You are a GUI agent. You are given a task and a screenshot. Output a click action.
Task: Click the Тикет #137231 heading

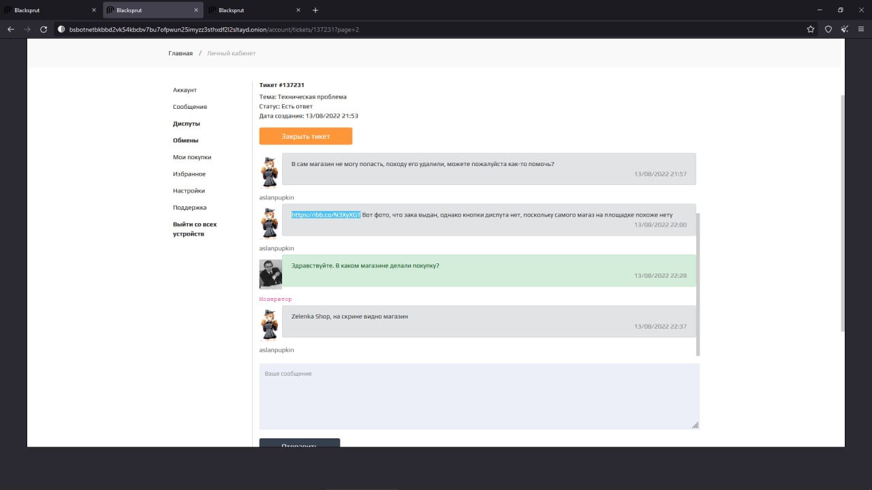[x=282, y=85]
